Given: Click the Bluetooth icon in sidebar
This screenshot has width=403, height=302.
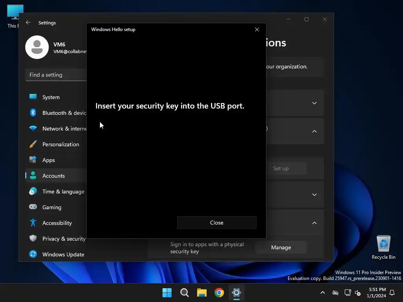Looking at the screenshot, I should click(33, 112).
